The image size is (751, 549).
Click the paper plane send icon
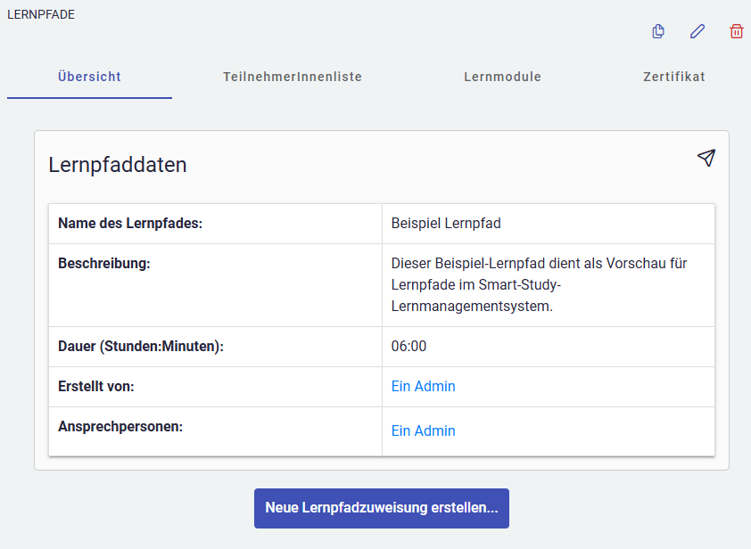[x=706, y=158]
